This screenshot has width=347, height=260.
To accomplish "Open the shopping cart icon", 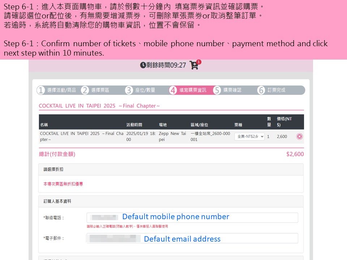I will (194, 65).
